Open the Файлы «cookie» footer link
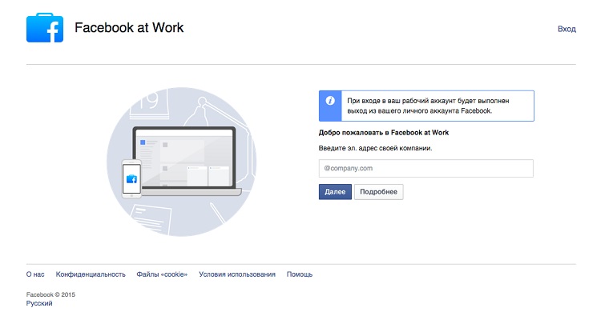Image resolution: width=609 pixels, height=320 pixels. tap(162, 274)
